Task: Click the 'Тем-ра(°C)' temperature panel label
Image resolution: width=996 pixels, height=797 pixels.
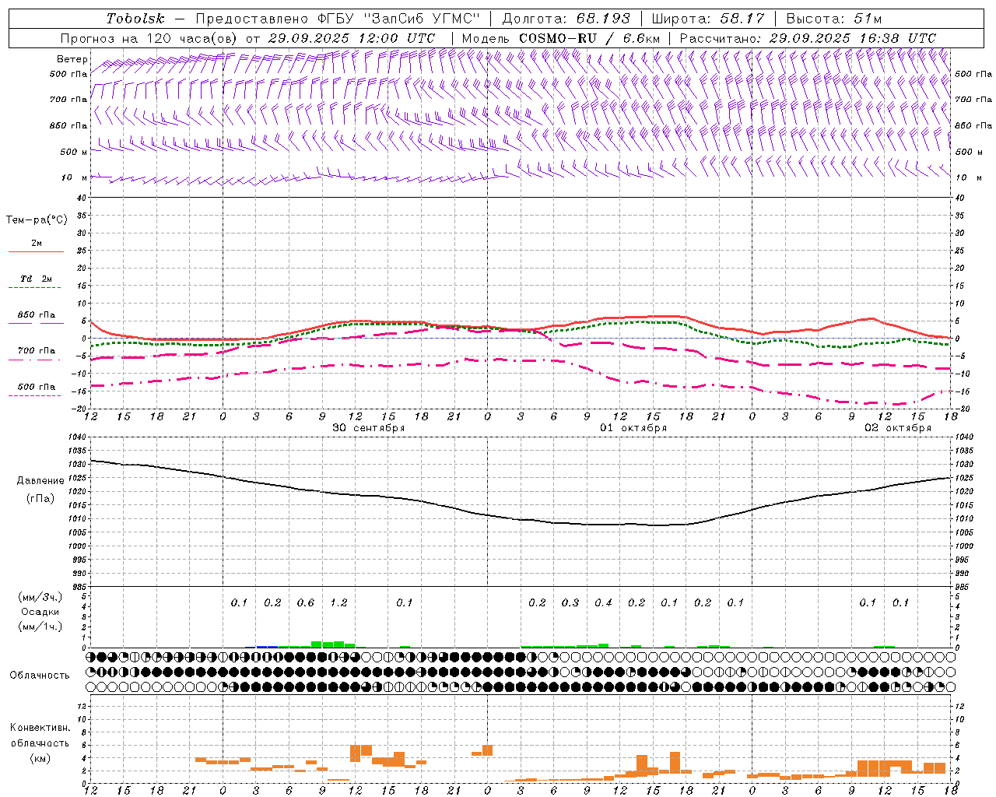Action: click(37, 220)
